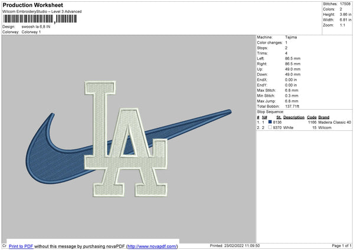Image resolution: width=354 pixels, height=250 pixels.
Task: Click the 'Wilcom' brand entry in row 2
Action: [325, 128]
